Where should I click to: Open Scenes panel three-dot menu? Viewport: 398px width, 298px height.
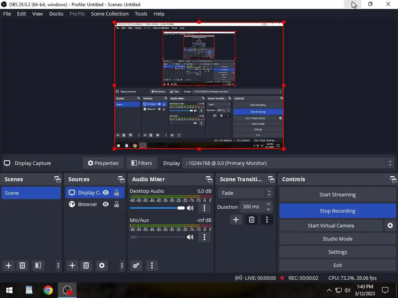point(58,265)
